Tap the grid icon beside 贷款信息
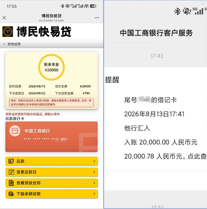 4,44
